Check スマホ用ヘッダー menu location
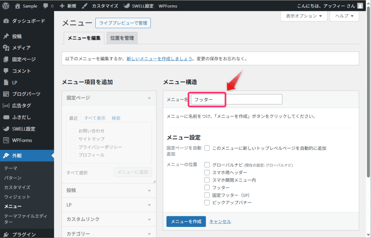Screen dimensions: 371x238 [207, 172]
